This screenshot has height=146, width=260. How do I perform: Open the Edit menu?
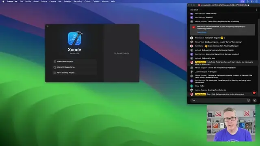[21, 2]
